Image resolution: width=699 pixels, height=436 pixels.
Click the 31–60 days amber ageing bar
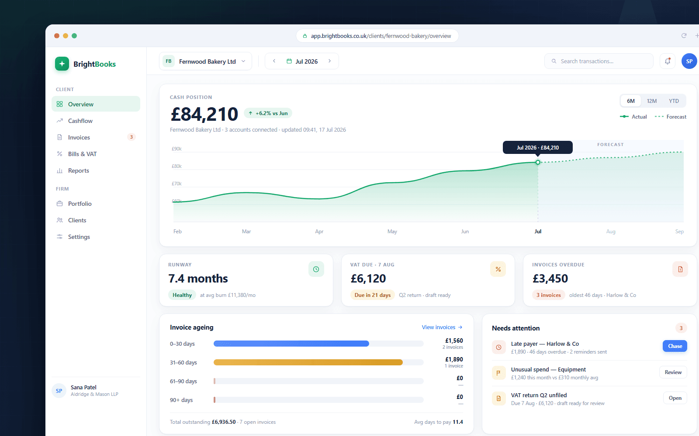(308, 362)
